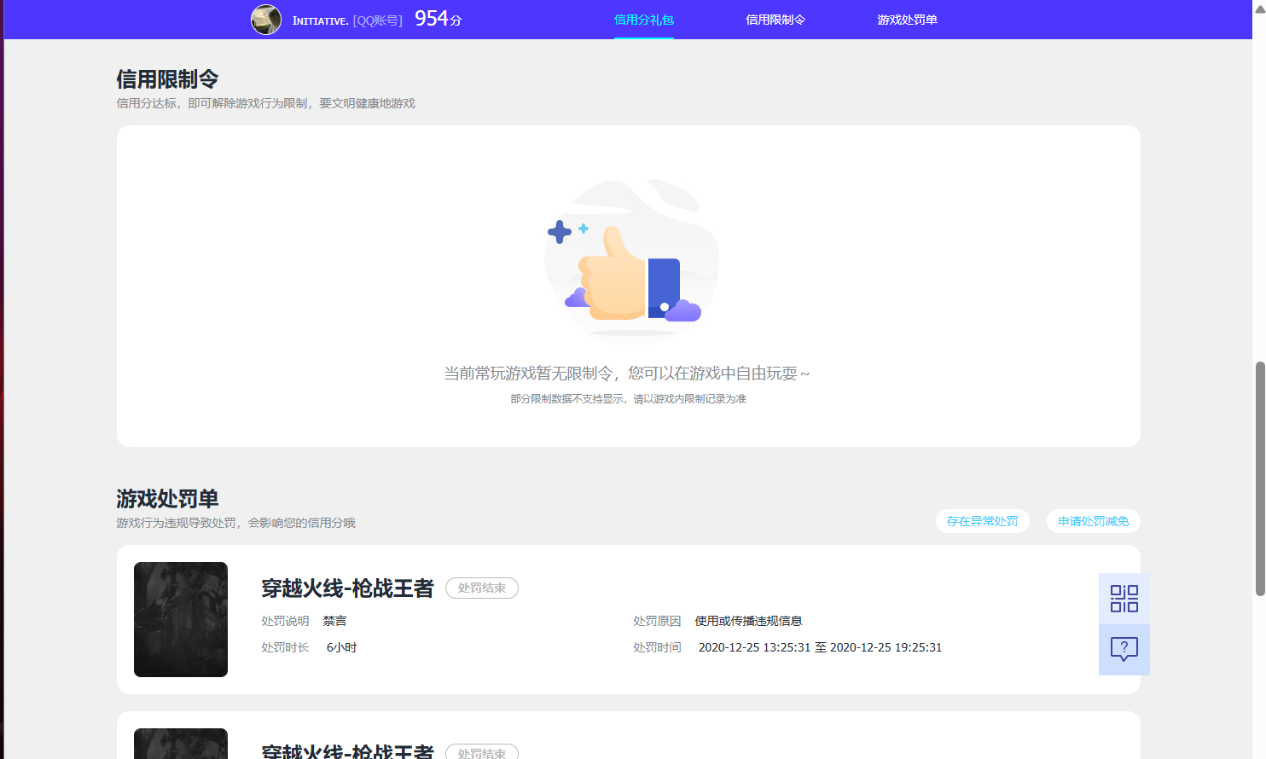The height and width of the screenshot is (759, 1266).
Task: Click the Initiative. [QQ账号] username
Action: coord(347,20)
